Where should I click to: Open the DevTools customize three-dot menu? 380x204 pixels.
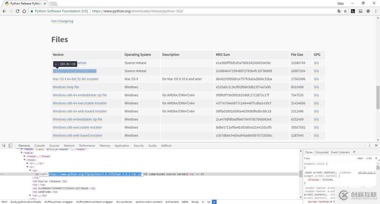coord(370,146)
